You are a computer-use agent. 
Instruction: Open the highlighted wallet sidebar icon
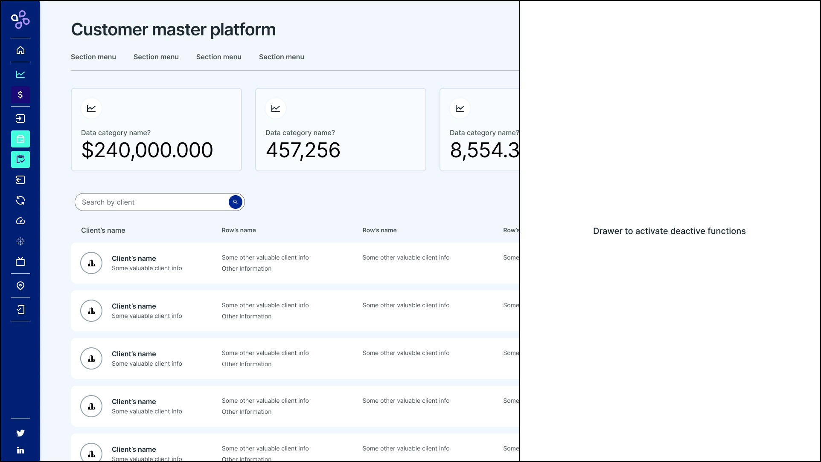(x=20, y=139)
